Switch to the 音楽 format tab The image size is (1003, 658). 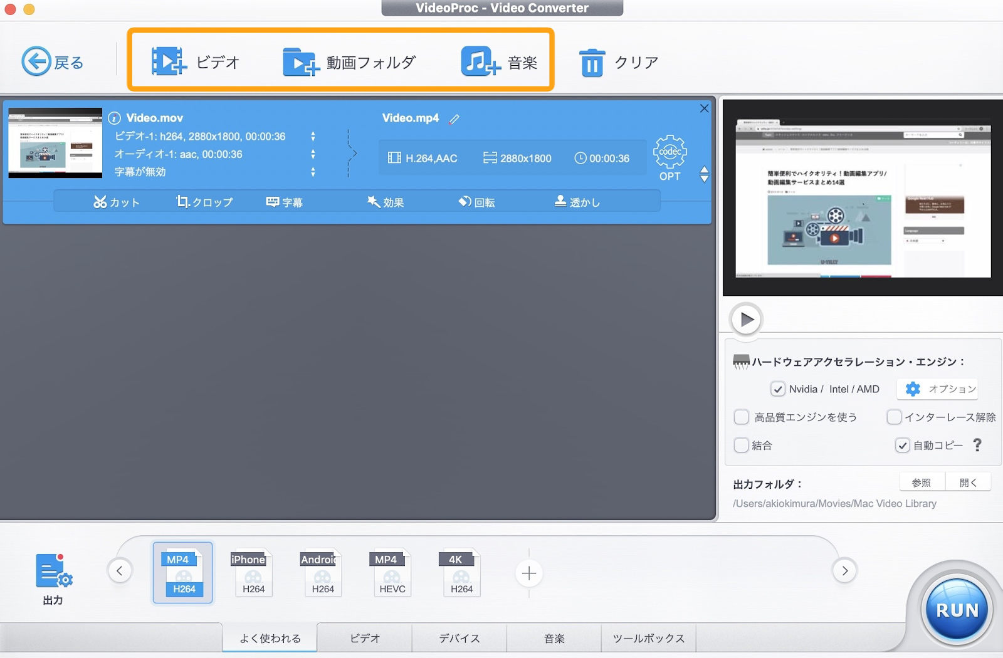tap(554, 638)
